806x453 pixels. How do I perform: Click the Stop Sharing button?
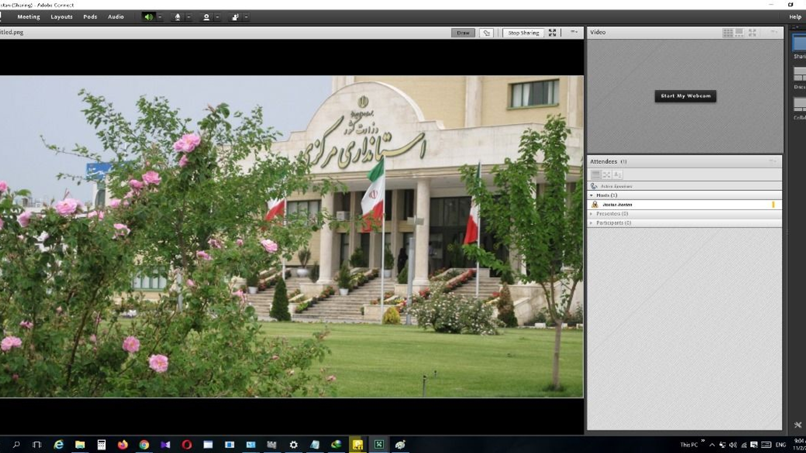(x=523, y=33)
